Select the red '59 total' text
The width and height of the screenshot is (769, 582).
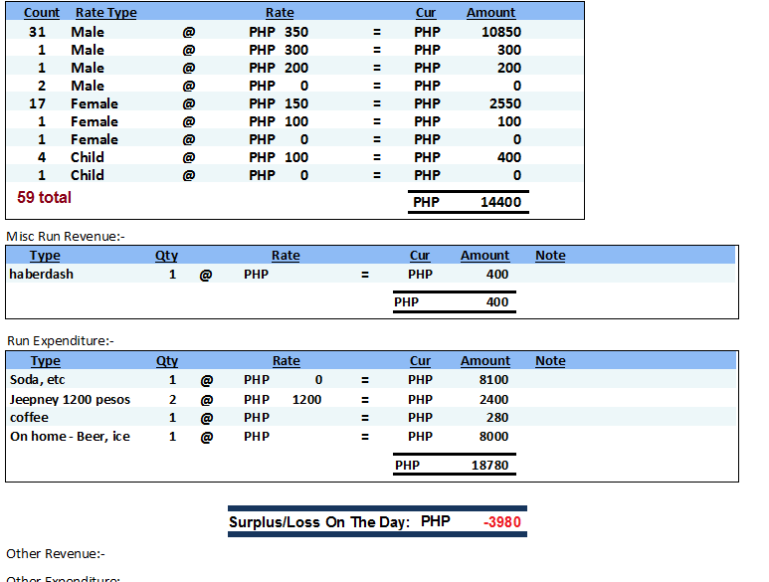point(44,197)
